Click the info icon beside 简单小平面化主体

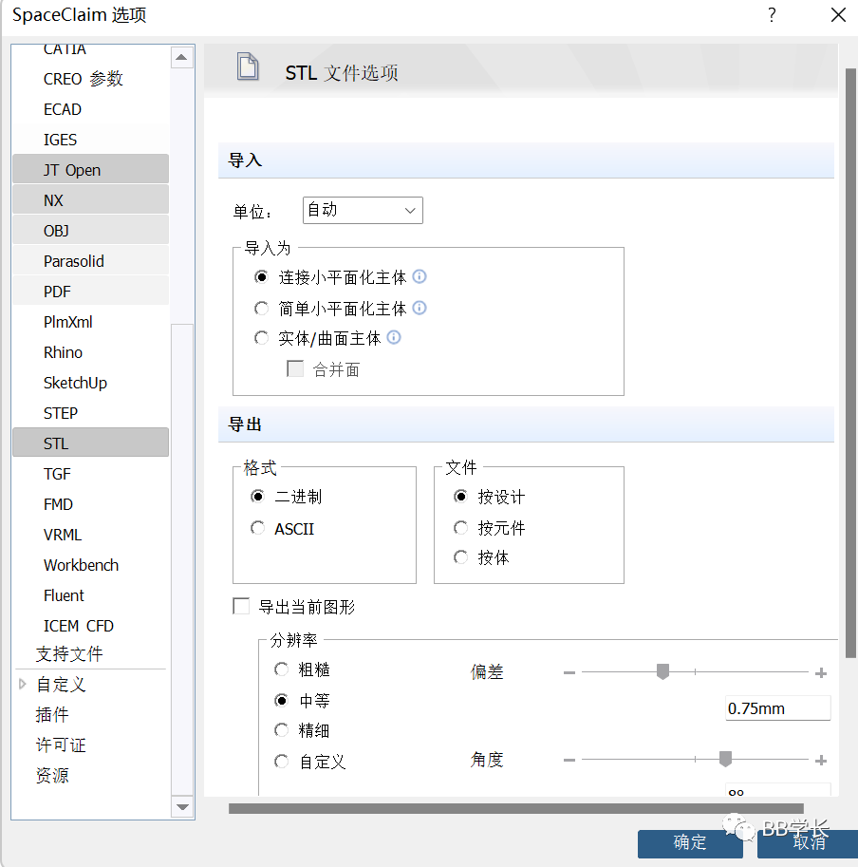[419, 307]
